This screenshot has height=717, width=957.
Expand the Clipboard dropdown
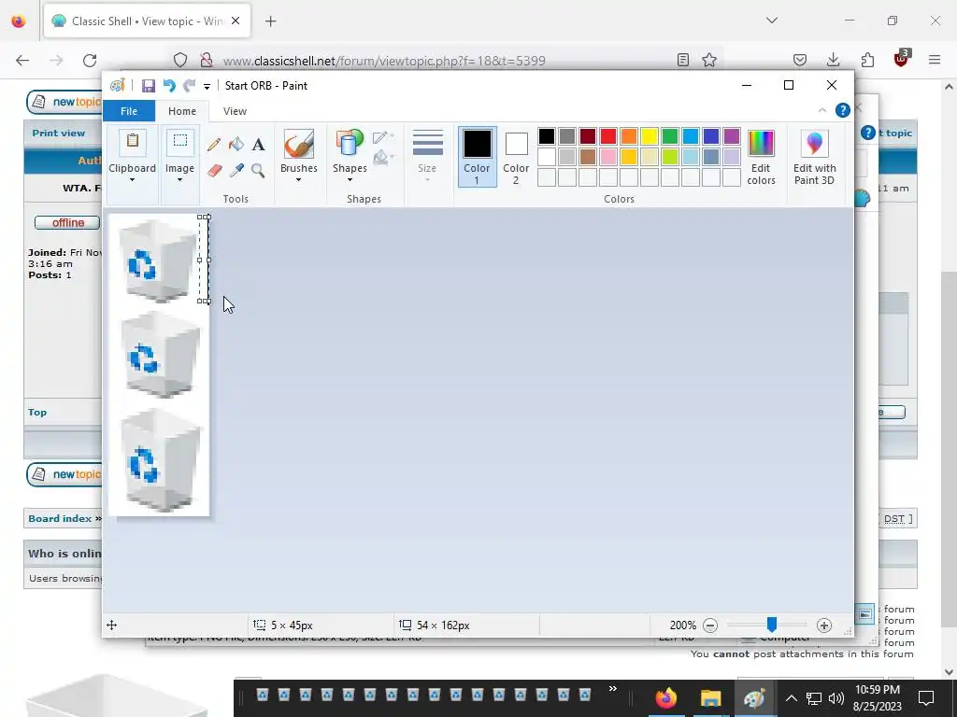pyautogui.click(x=132, y=180)
